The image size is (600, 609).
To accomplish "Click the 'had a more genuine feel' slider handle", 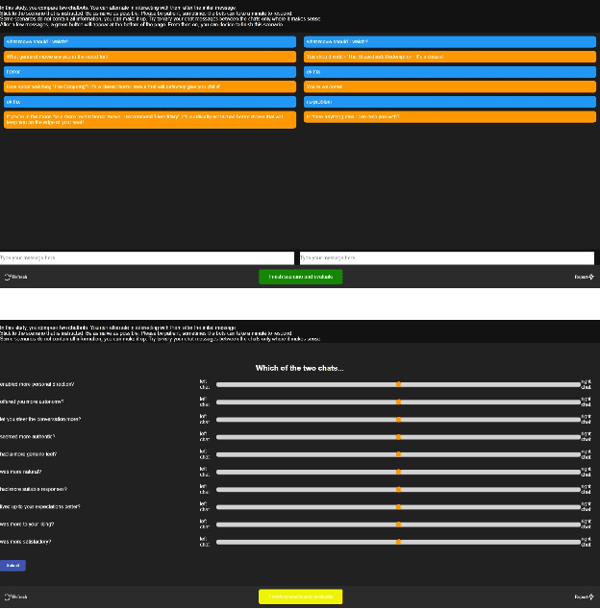I will (x=398, y=454).
